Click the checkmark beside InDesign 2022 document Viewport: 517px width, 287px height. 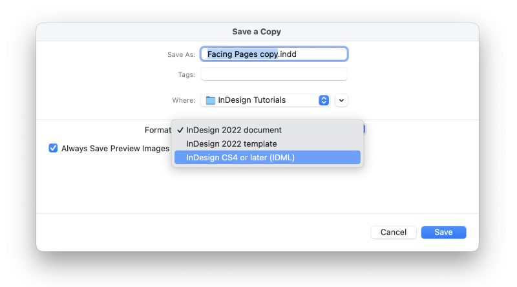(x=180, y=131)
